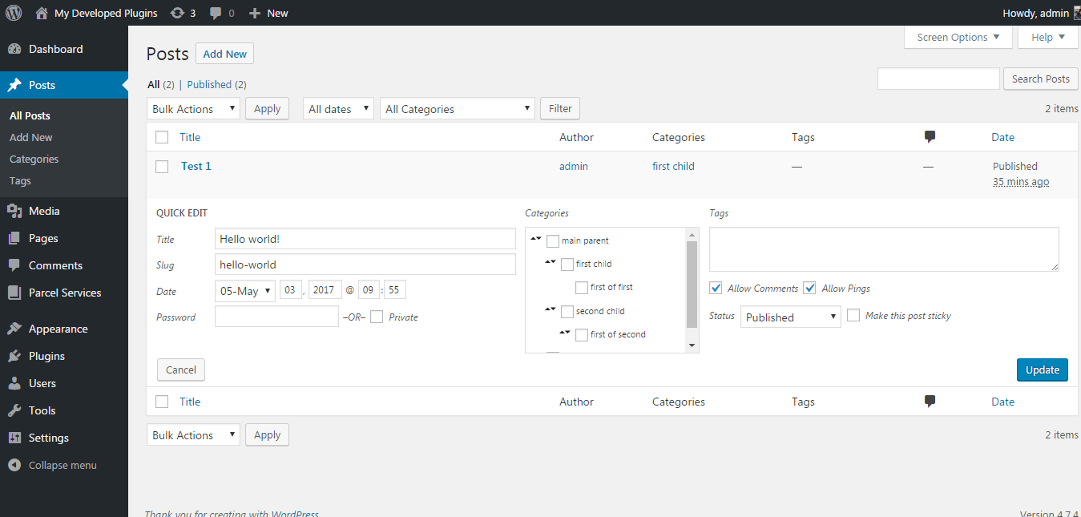Uncheck the Allow Comments checkbox
This screenshot has width=1081, height=517.
716,288
